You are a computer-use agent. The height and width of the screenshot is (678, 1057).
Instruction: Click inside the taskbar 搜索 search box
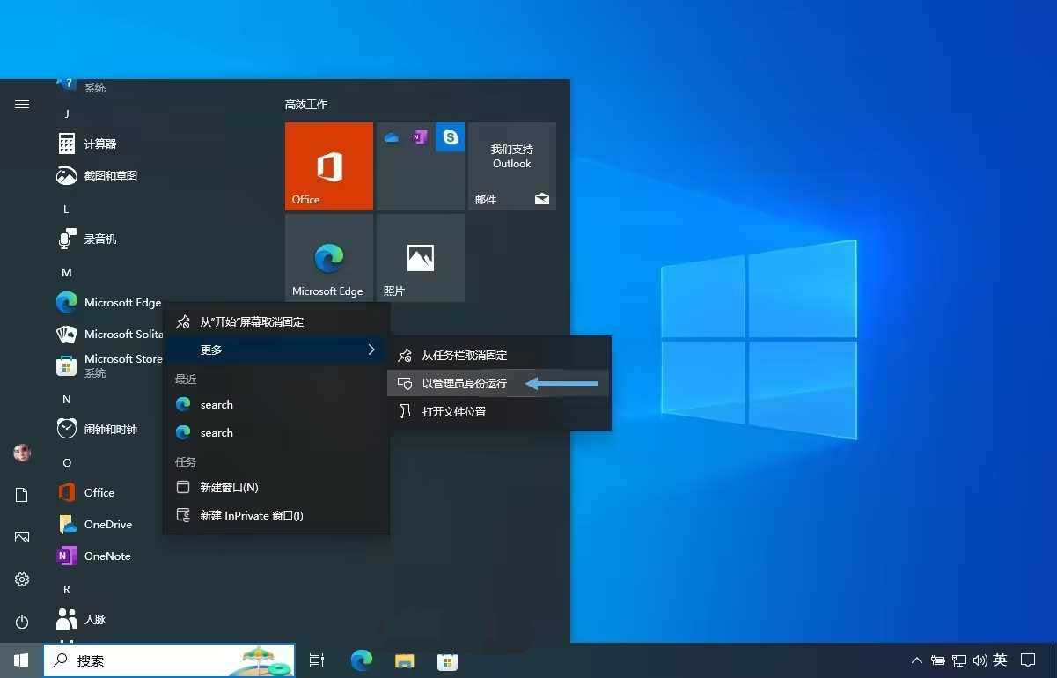click(x=167, y=660)
